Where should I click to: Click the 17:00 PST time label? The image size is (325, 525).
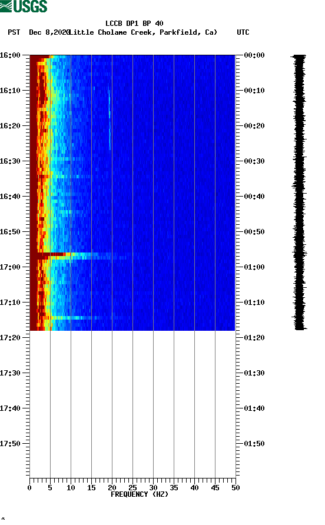(10, 267)
